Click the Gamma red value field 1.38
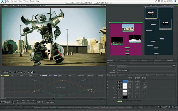178x111 pixels. [130, 87]
